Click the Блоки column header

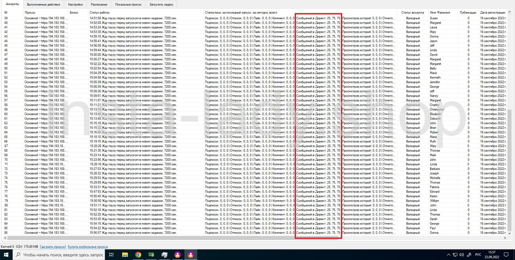point(78,13)
